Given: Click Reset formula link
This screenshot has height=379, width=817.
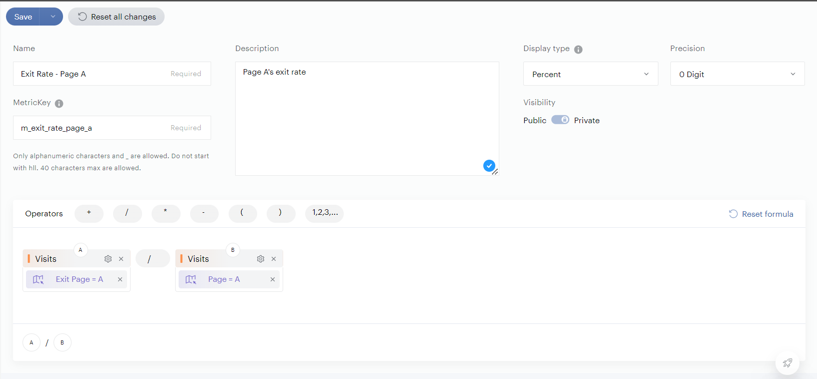Looking at the screenshot, I should pos(761,214).
